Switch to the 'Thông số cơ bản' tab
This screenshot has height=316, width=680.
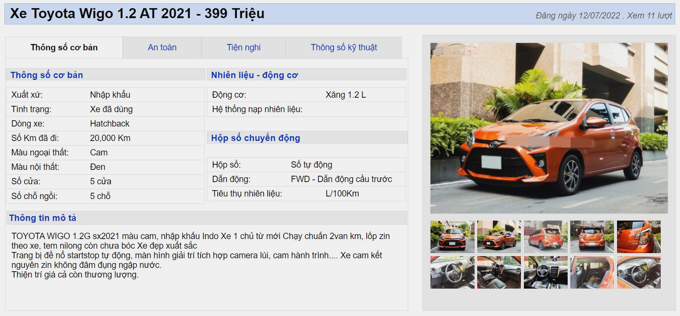64,47
